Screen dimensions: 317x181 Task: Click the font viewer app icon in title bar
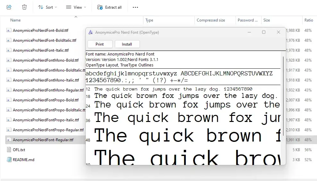tap(90, 32)
